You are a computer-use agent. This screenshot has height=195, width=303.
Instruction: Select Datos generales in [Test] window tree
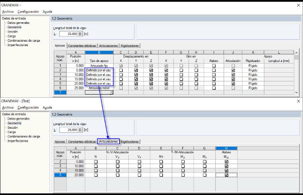pyautogui.click(x=19, y=119)
